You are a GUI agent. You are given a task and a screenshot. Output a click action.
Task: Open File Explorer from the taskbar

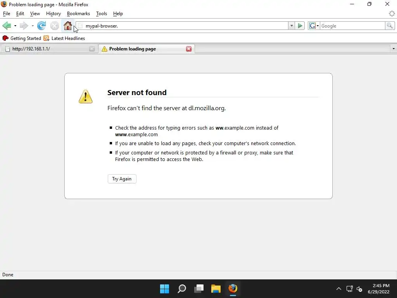(216, 289)
